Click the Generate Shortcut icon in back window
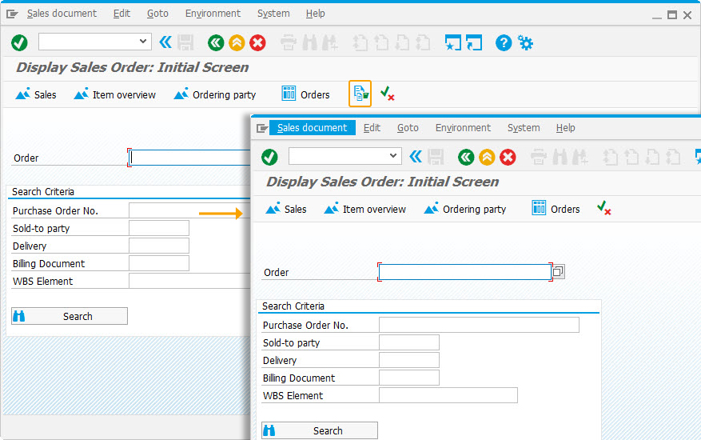701x440 pixels. [474, 43]
